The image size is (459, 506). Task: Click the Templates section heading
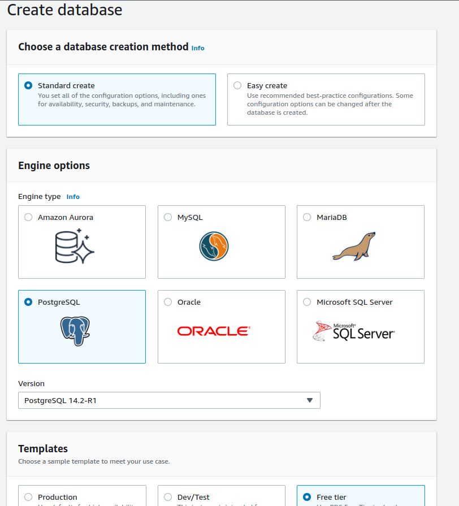43,448
